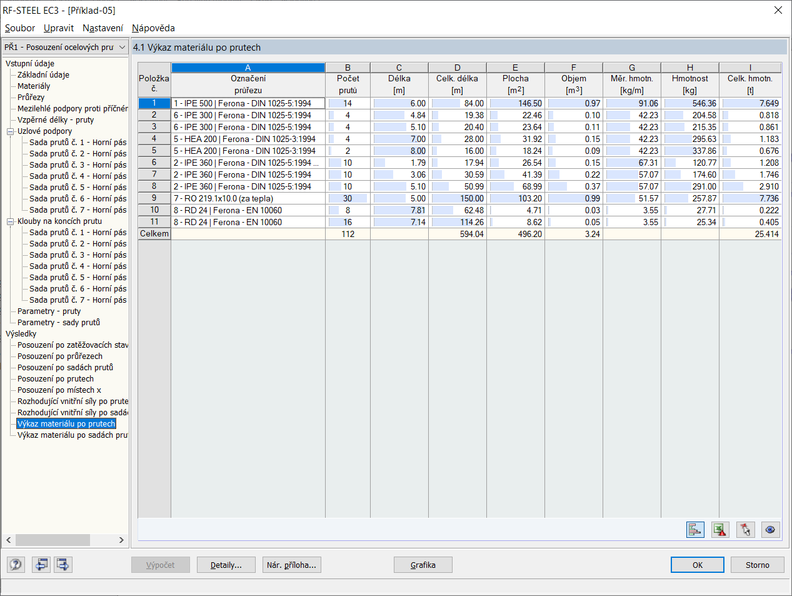Click length cell 7.81

point(399,210)
